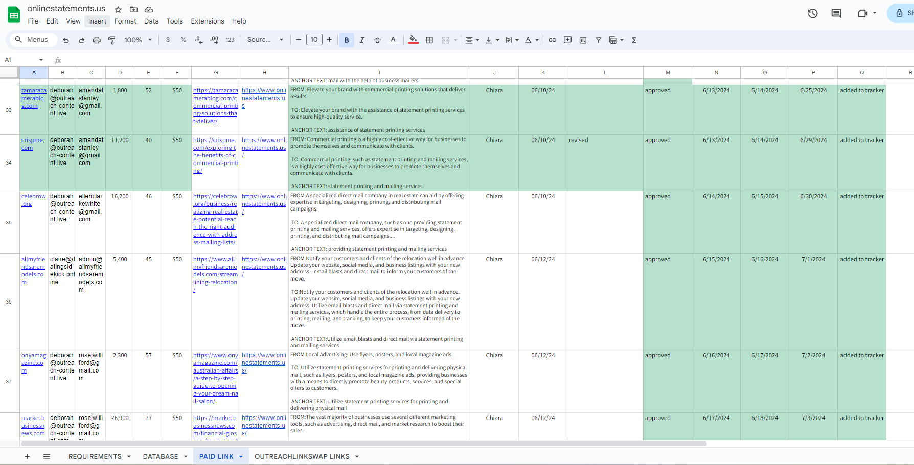Start a Meet call with camera icon
The height and width of the screenshot is (465, 914).
point(862,14)
